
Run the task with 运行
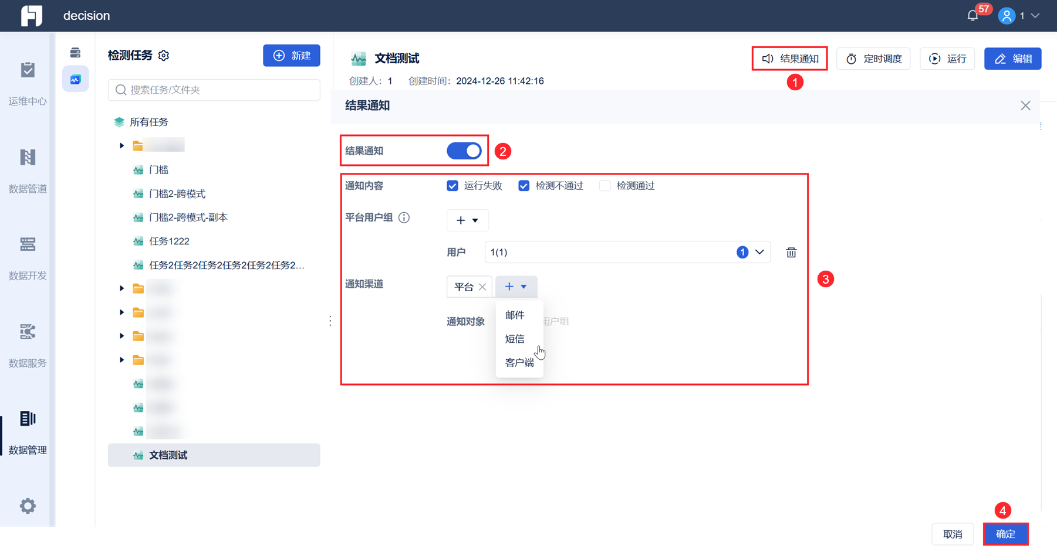[947, 59]
